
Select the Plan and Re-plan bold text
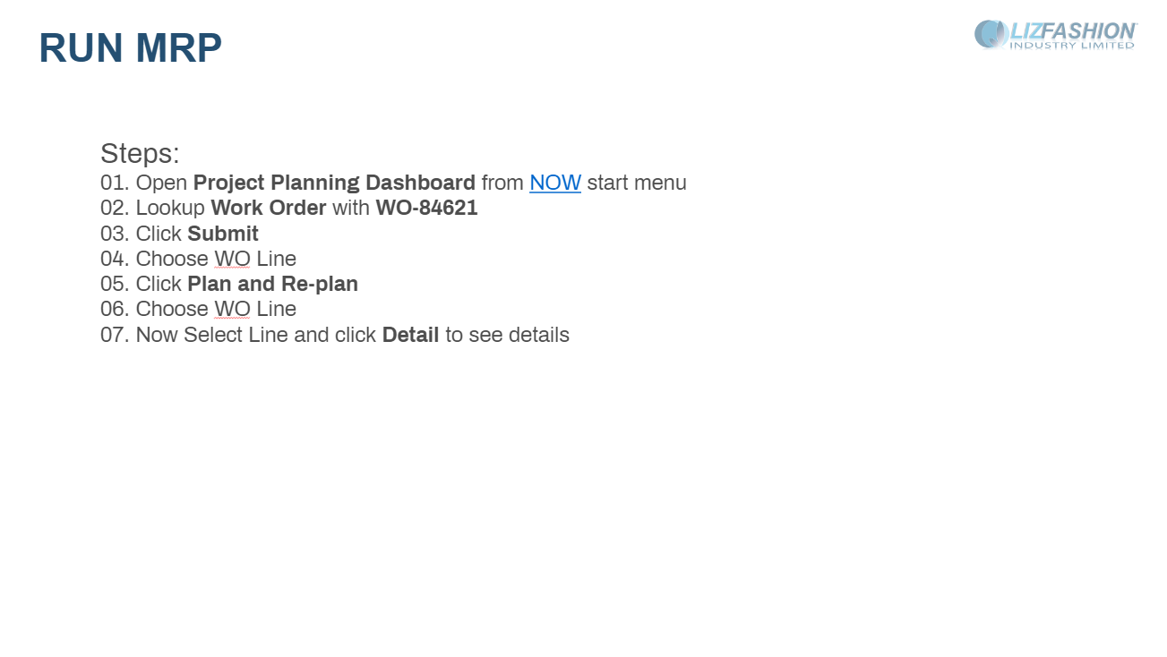(272, 284)
